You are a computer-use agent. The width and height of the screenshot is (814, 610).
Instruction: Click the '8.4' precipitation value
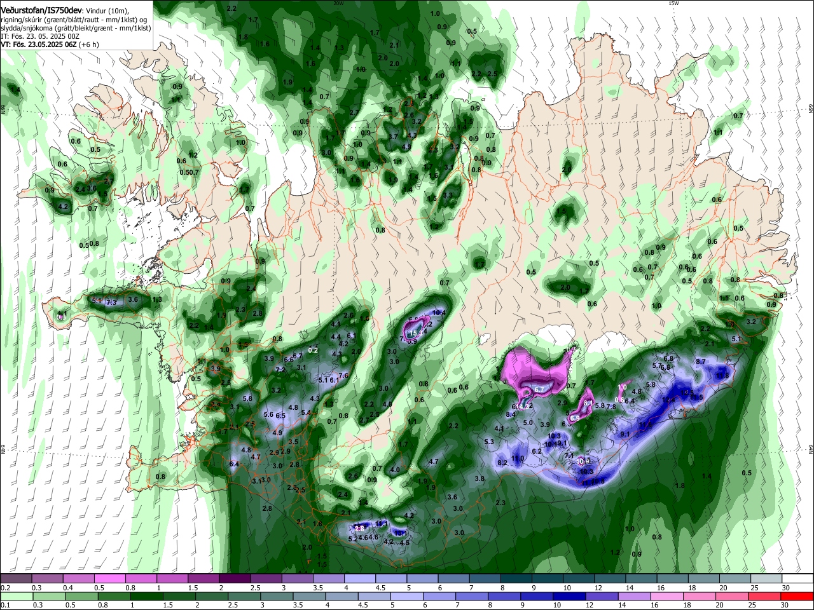tap(510, 414)
